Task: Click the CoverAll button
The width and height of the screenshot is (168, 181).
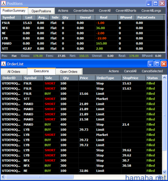Action: pyautogui.click(x=105, y=11)
